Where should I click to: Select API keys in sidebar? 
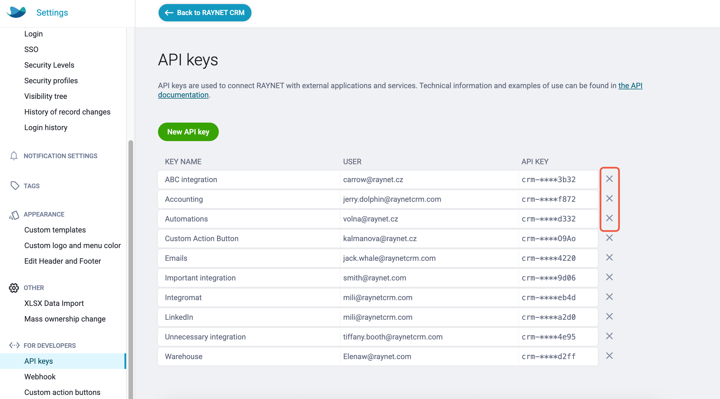[63, 361]
